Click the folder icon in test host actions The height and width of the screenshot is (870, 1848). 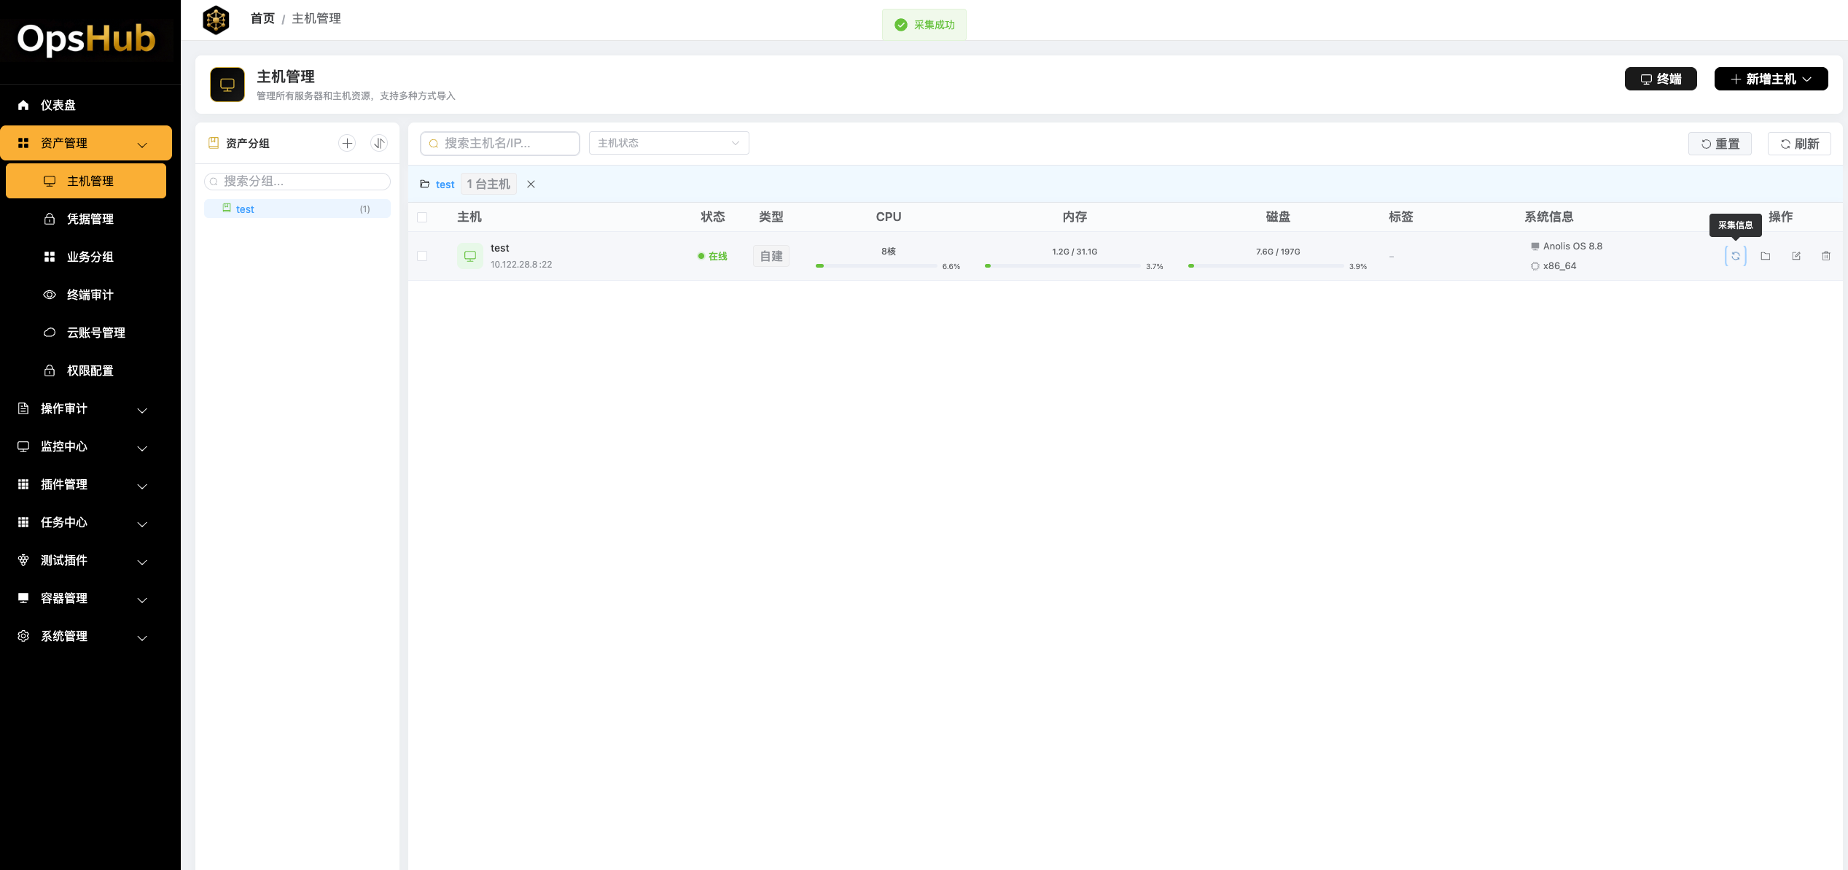click(x=1766, y=256)
